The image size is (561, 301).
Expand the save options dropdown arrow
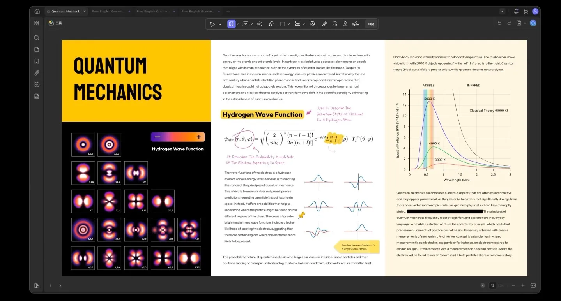[x=525, y=23]
